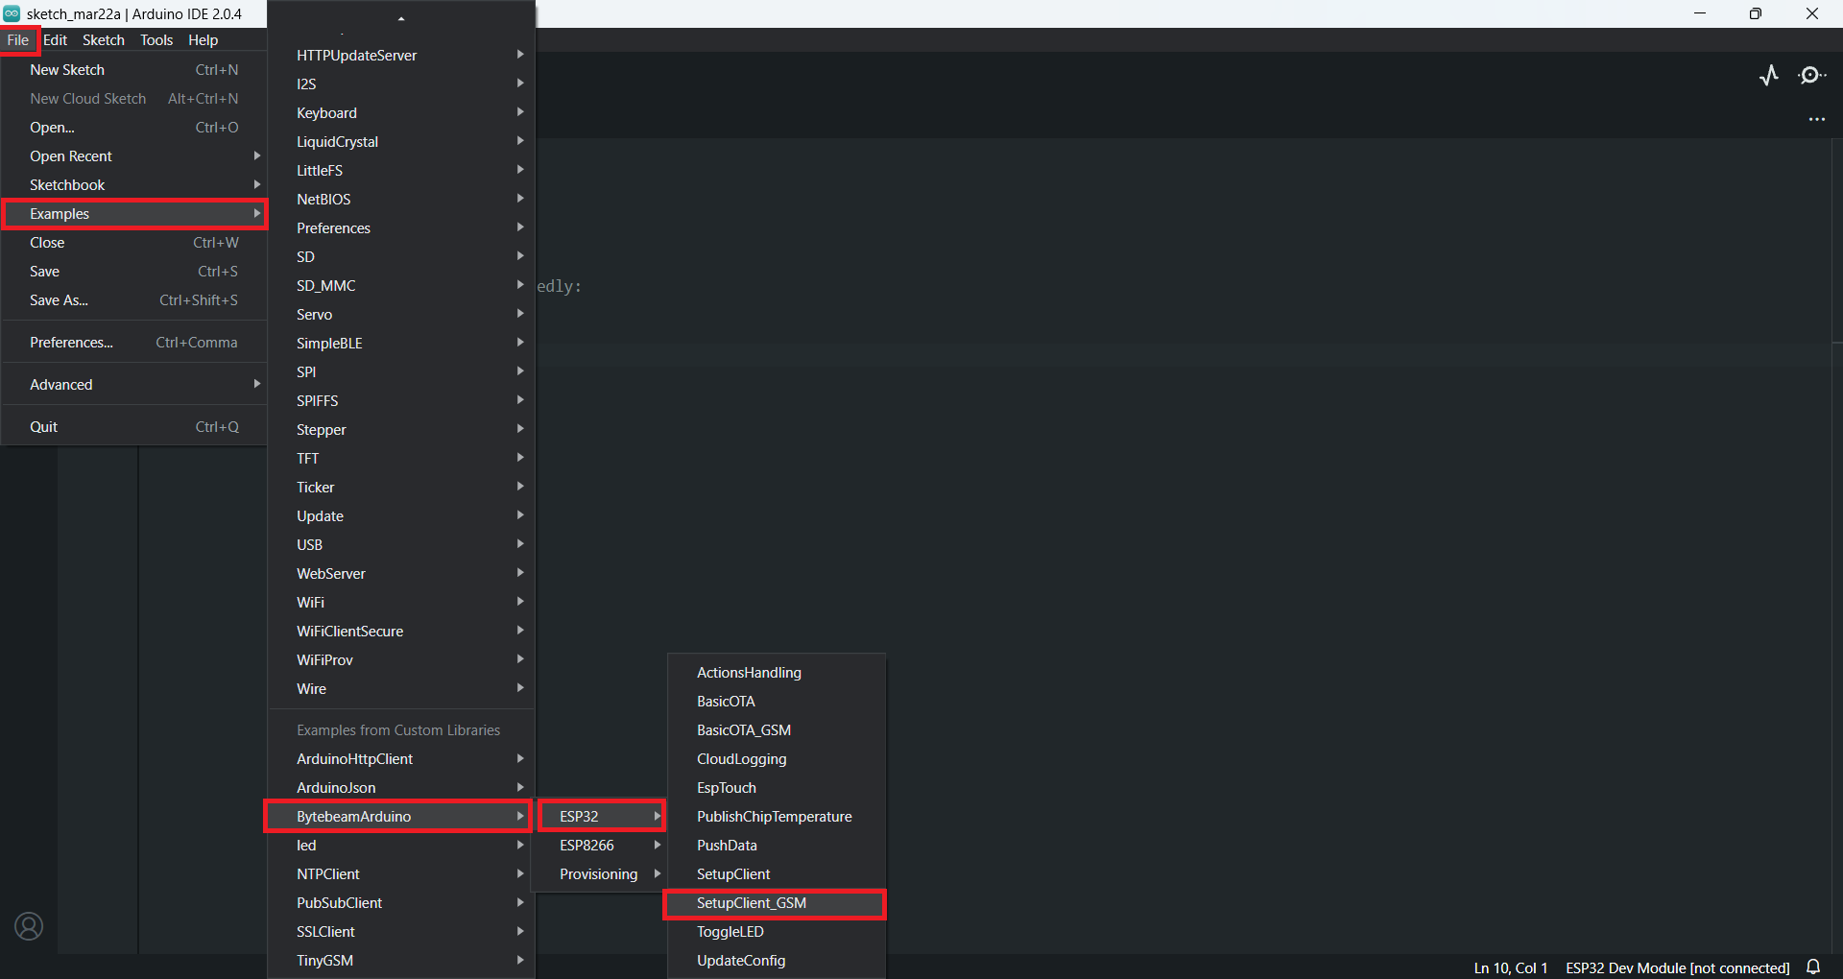The width and height of the screenshot is (1843, 979).
Task: Expand NetBIOS examples
Action: [401, 200]
